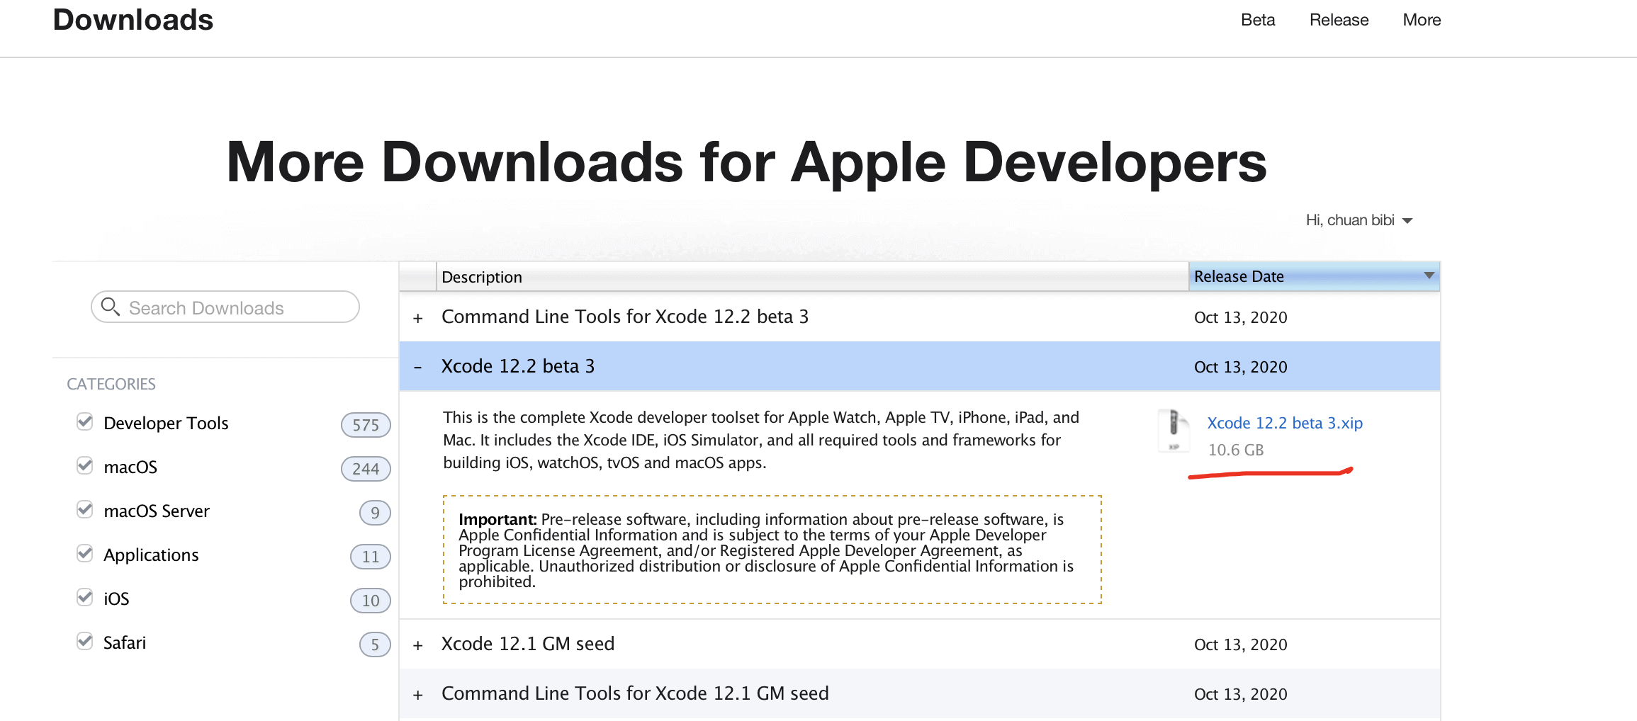
Task: Uncheck the iOS category checkbox
Action: pyautogui.click(x=85, y=598)
